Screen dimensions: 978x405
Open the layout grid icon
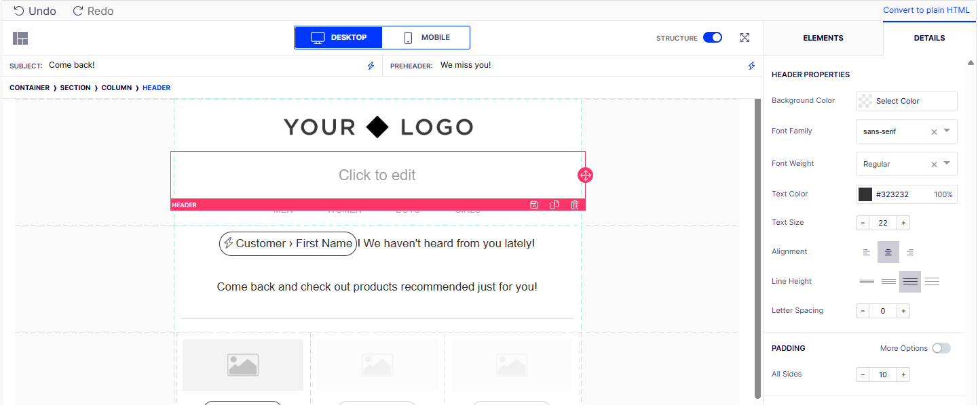point(20,38)
